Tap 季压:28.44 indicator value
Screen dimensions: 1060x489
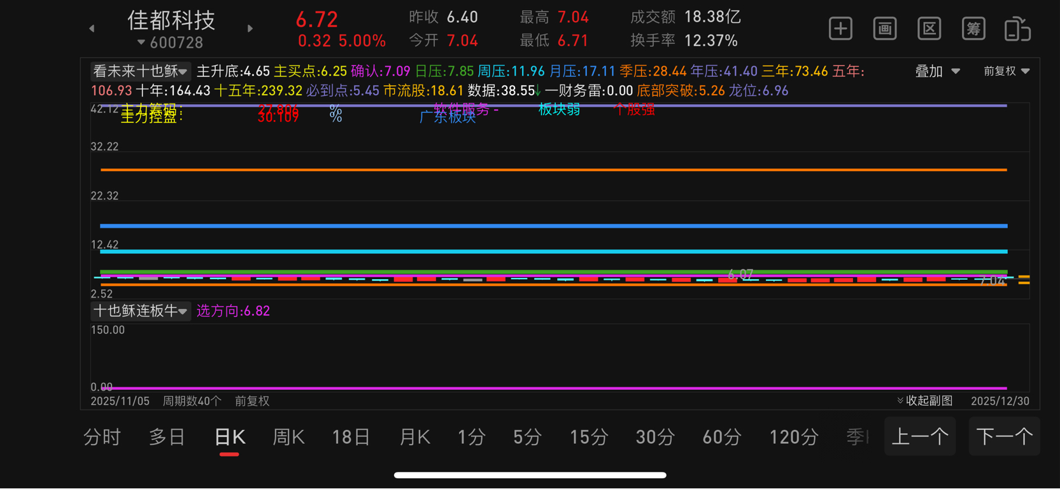click(653, 71)
